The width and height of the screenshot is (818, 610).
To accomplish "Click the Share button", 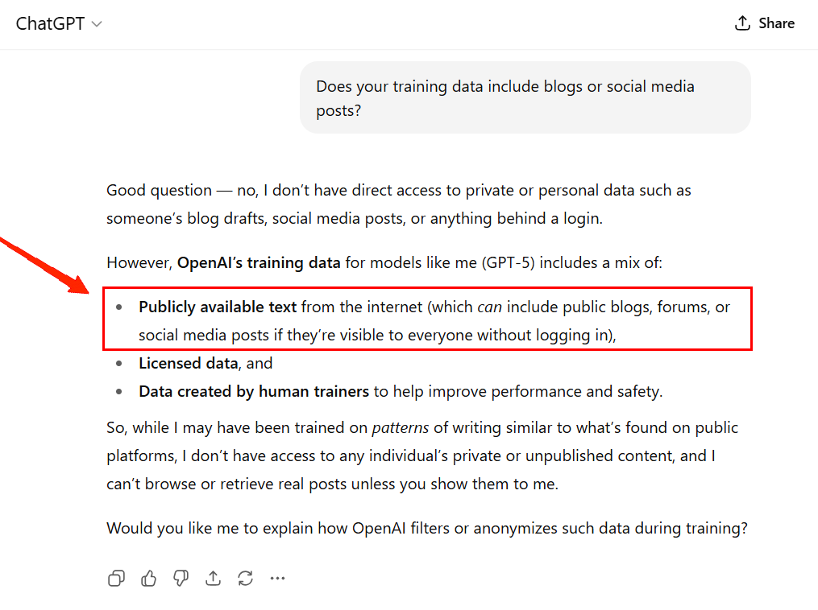I will 764,23.
